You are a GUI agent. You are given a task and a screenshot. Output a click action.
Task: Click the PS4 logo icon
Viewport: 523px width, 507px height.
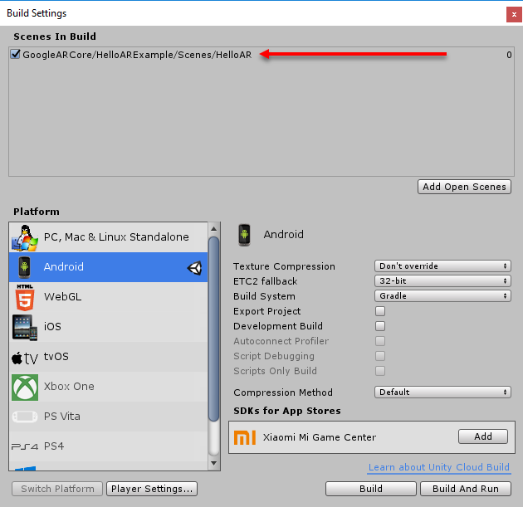click(x=25, y=446)
